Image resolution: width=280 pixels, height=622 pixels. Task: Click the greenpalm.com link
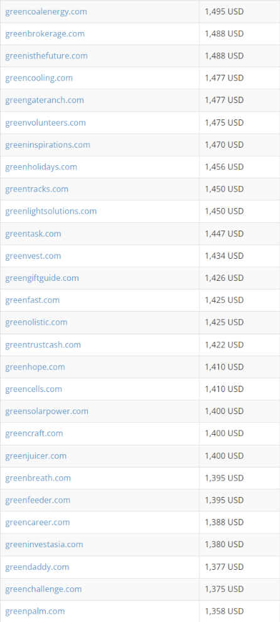point(35,611)
